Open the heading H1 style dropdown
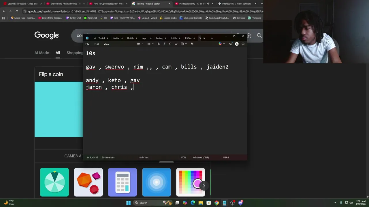369x207 pixels. pyautogui.click(x=140, y=44)
